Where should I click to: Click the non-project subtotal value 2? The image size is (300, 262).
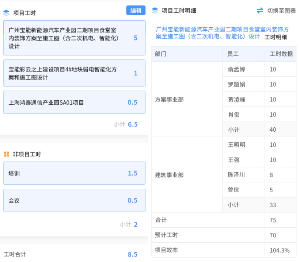click(x=136, y=224)
